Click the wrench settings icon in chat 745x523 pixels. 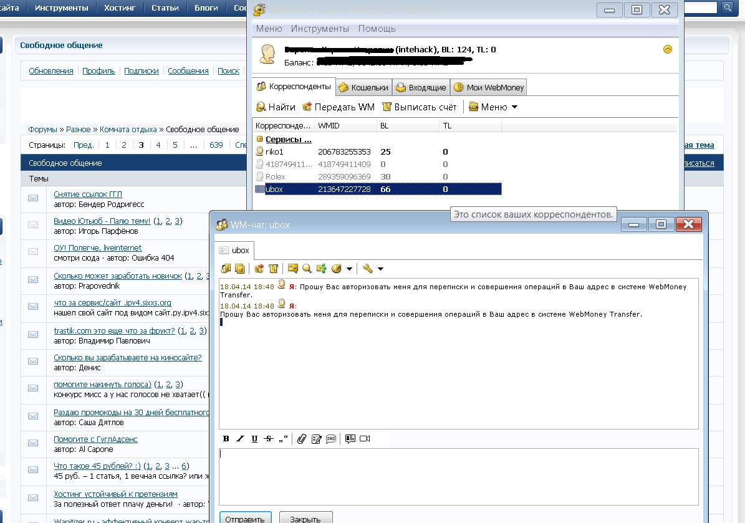click(x=367, y=269)
